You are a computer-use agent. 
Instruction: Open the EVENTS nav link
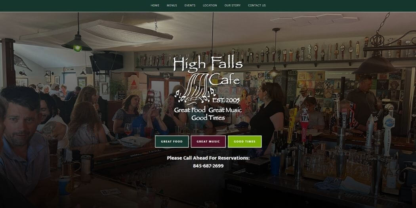190,6
